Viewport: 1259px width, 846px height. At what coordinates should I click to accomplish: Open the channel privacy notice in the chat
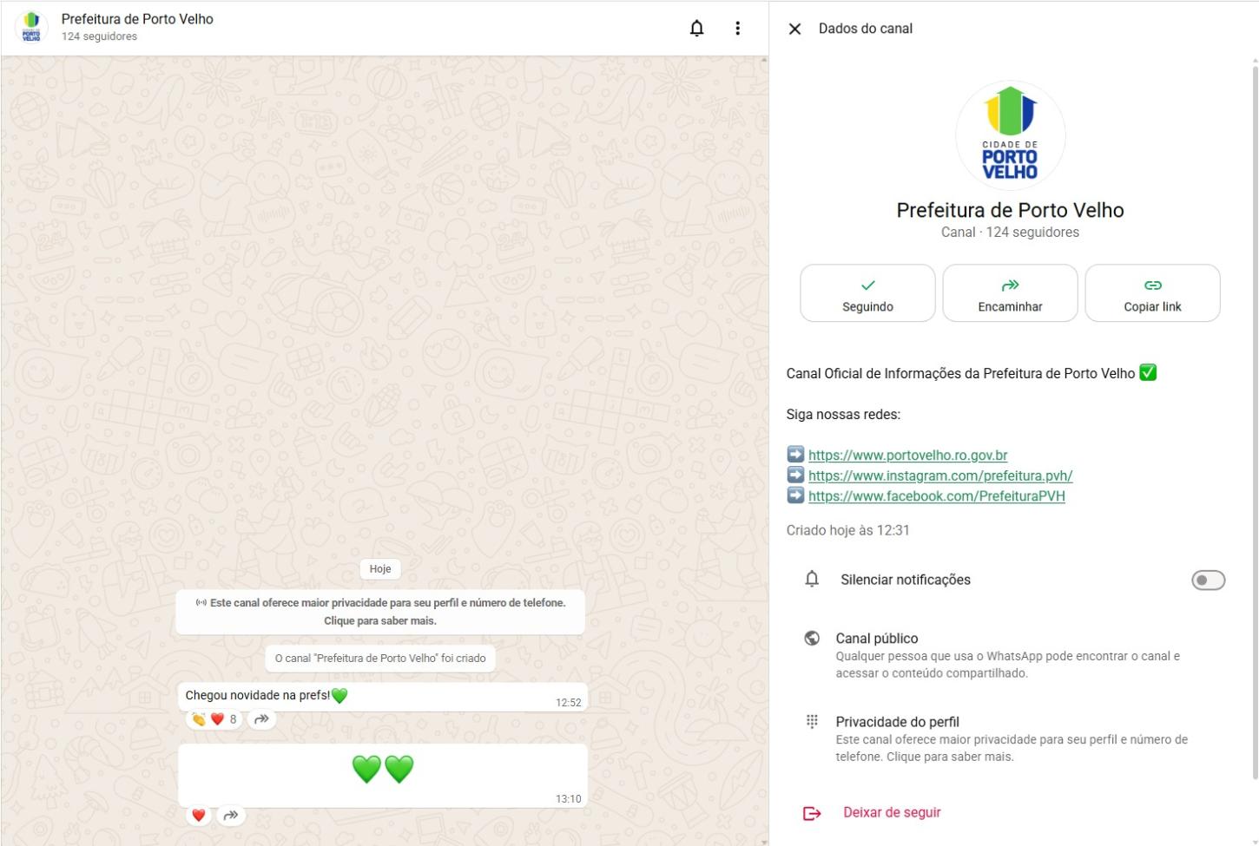tap(380, 612)
